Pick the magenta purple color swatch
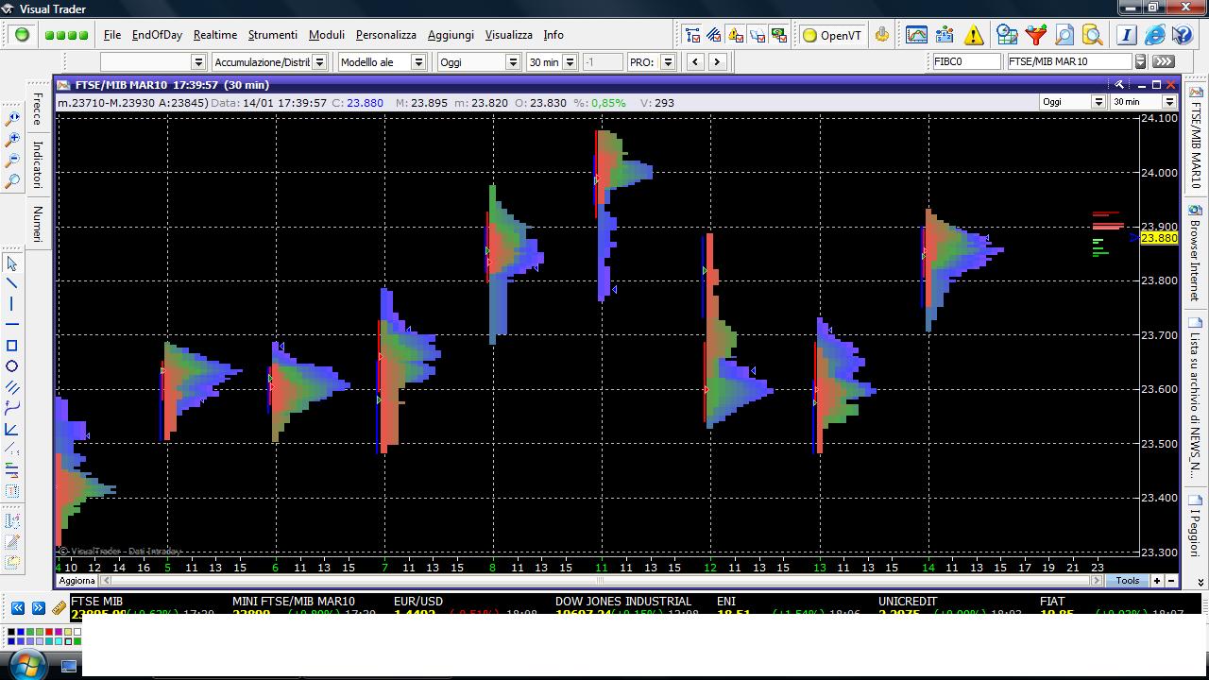The height and width of the screenshot is (680, 1209). tap(59, 632)
